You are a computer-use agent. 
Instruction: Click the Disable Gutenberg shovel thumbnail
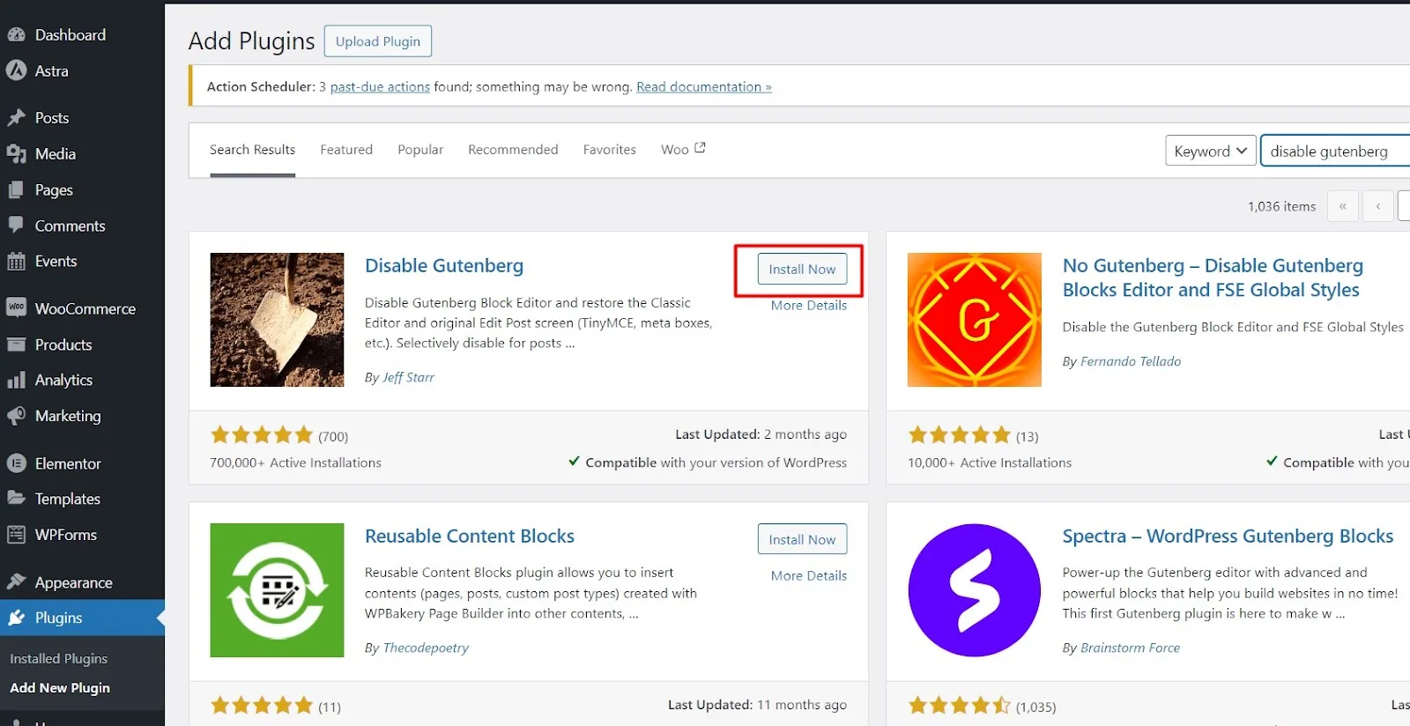[277, 320]
